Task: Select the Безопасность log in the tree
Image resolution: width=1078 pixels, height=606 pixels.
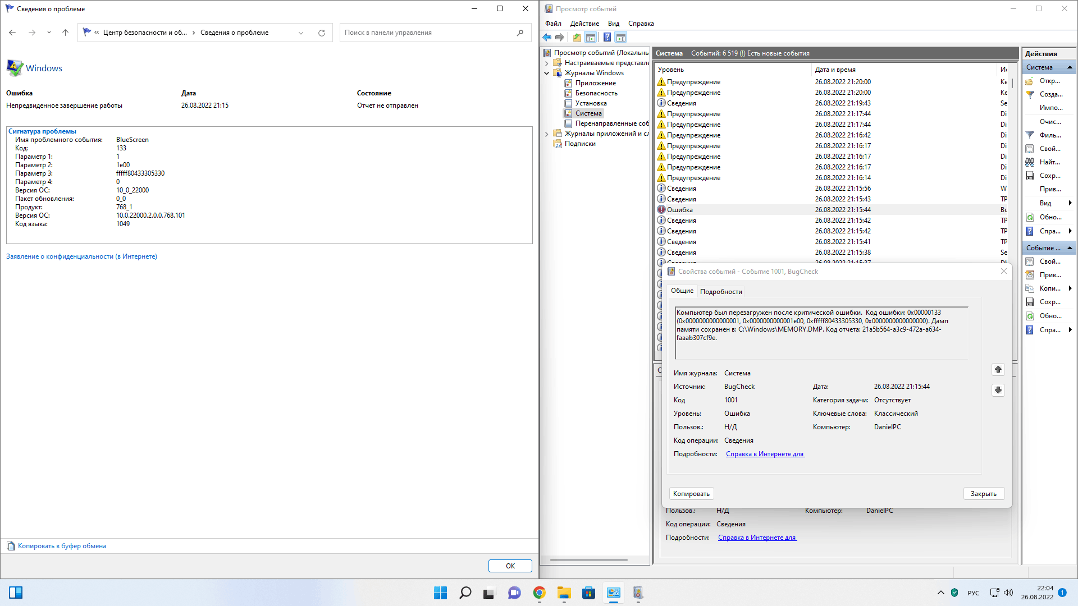Action: (596, 93)
